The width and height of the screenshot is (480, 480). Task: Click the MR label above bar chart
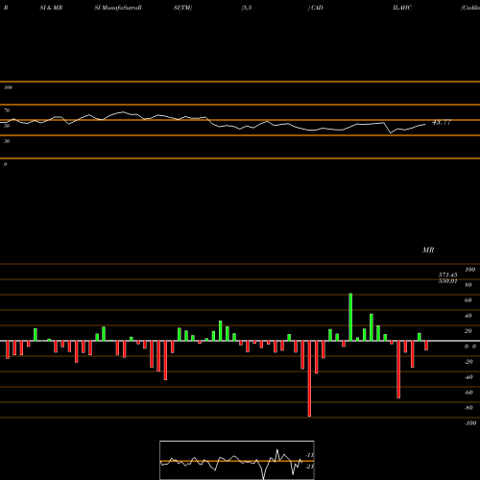(428, 250)
